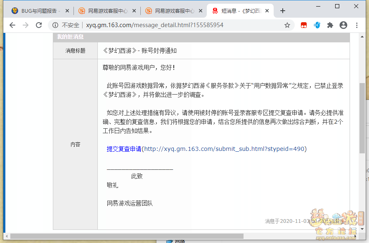Reload the current page

click(39, 25)
